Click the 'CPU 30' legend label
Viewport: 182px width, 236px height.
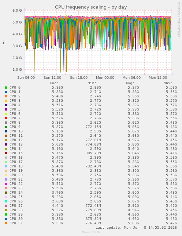pyautogui.click(x=16, y=219)
